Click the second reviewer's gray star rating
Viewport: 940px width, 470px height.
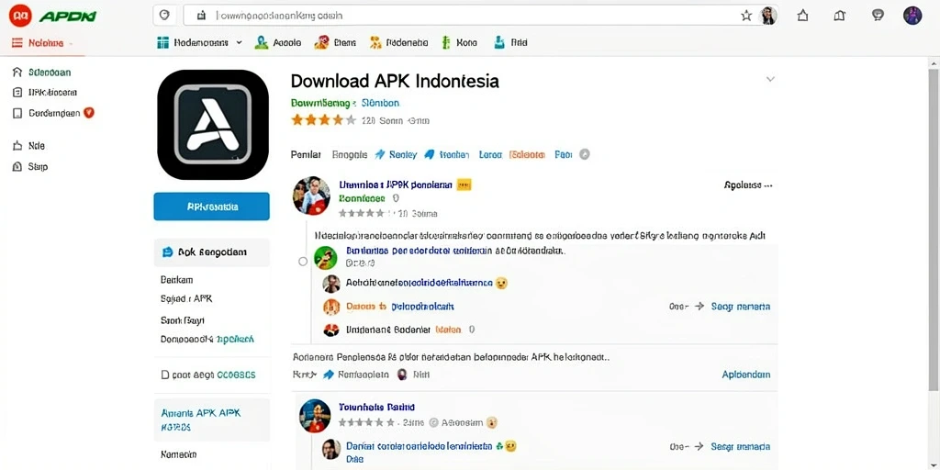pyautogui.click(x=366, y=422)
